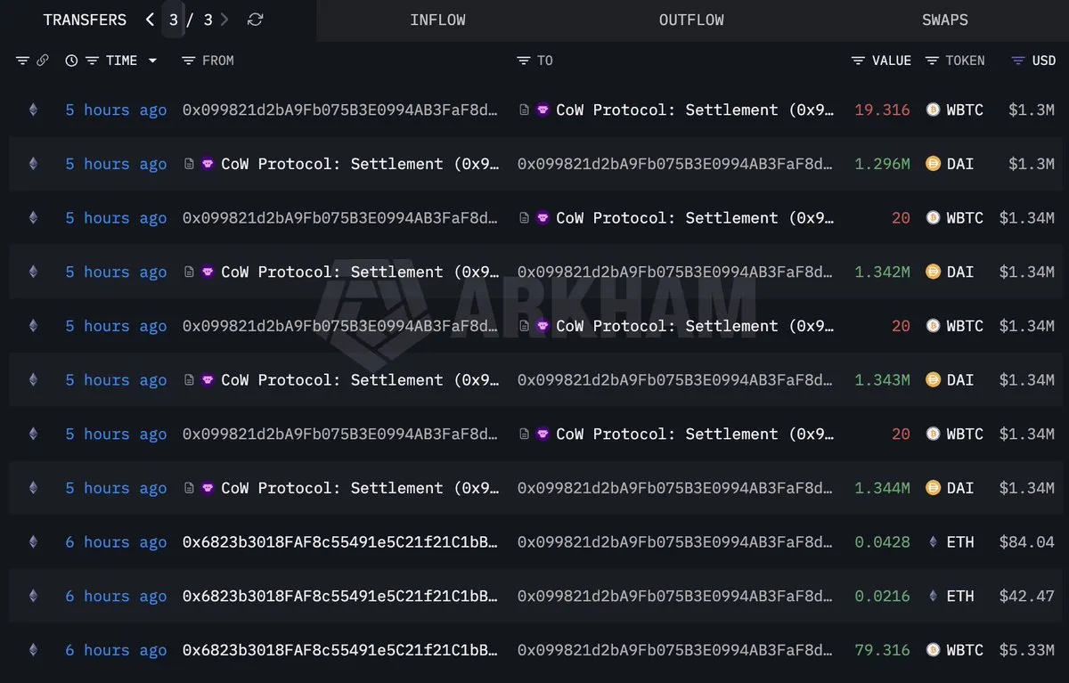
Task: Click the clock icon beside TIME
Action: [71, 61]
